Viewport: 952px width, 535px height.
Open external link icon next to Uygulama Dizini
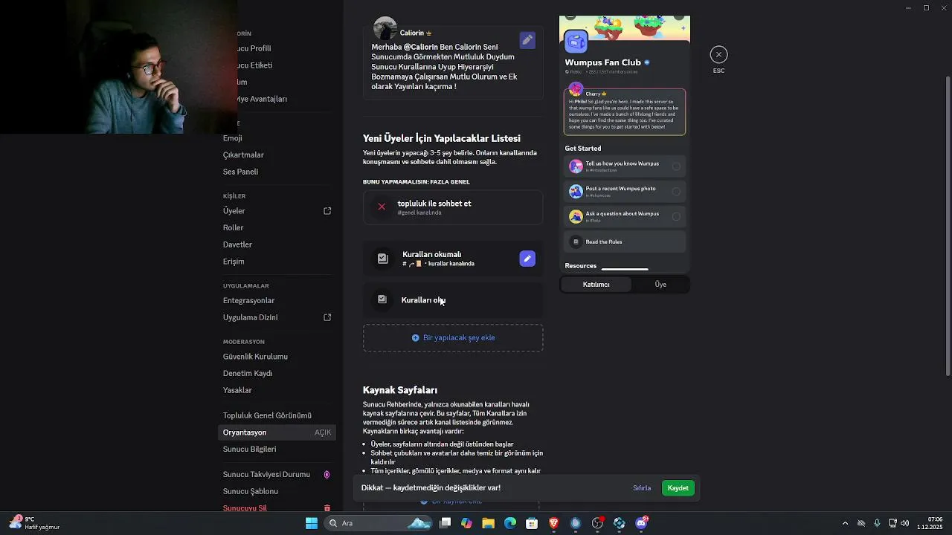coord(327,317)
